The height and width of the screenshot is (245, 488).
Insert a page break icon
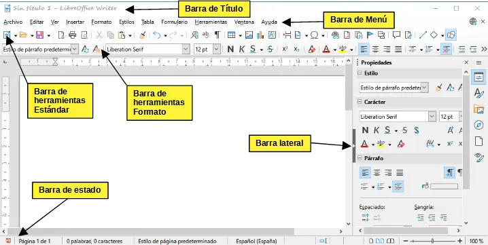(x=287, y=35)
